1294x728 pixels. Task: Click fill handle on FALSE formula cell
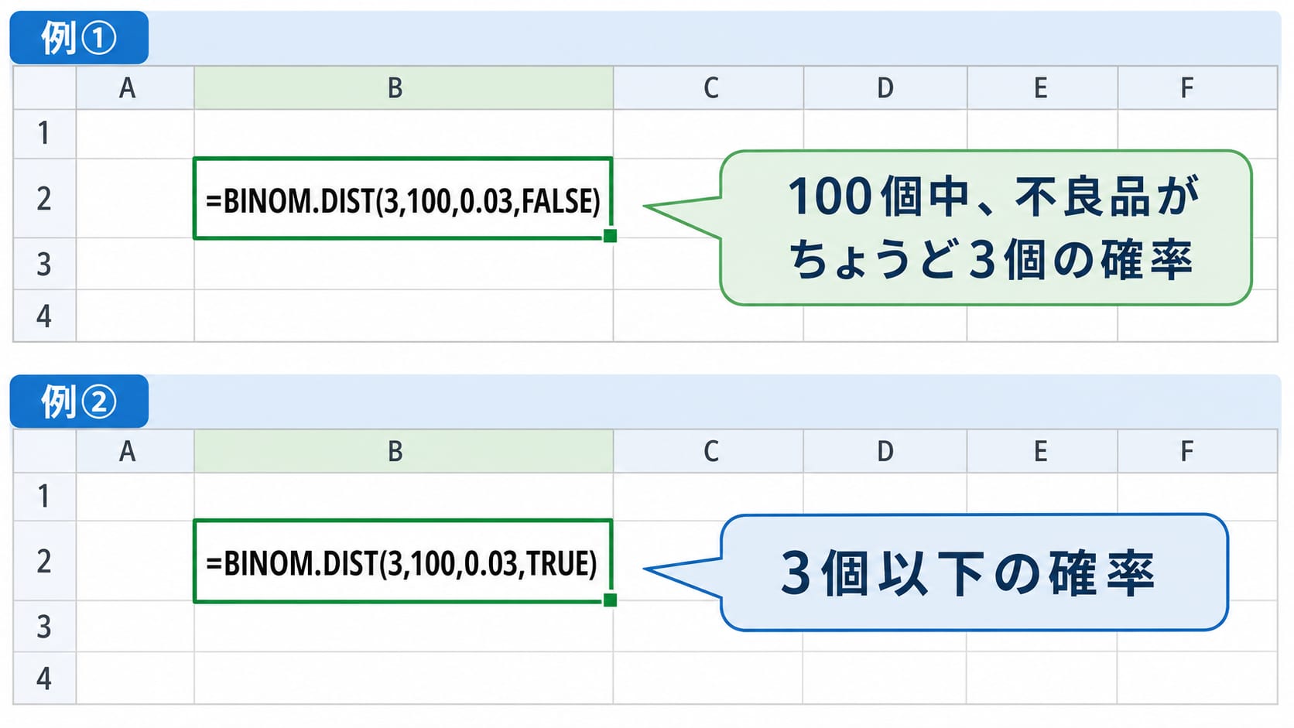click(x=610, y=236)
